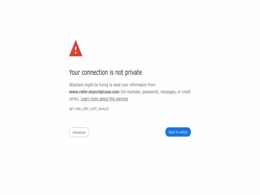Open Learn more about this warning link
The height and width of the screenshot is (195, 260).
pyautogui.click(x=104, y=99)
